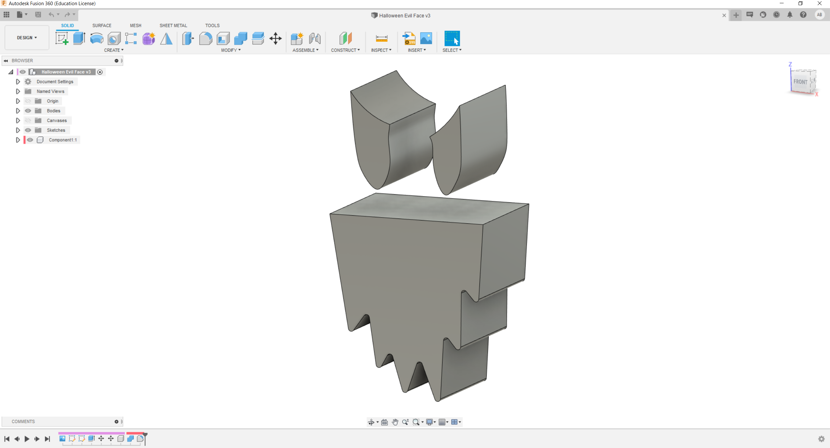This screenshot has width=830, height=448.
Task: Expand the Sketches tree node
Action: (18, 130)
